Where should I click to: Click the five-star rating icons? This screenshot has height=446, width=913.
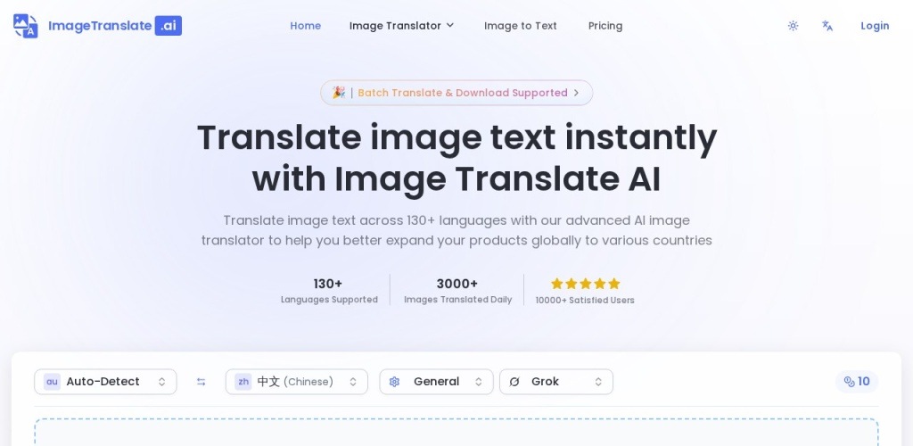coord(585,284)
